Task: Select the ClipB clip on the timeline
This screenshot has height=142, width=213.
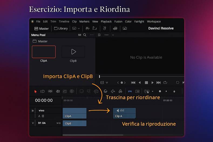Action: point(75,123)
